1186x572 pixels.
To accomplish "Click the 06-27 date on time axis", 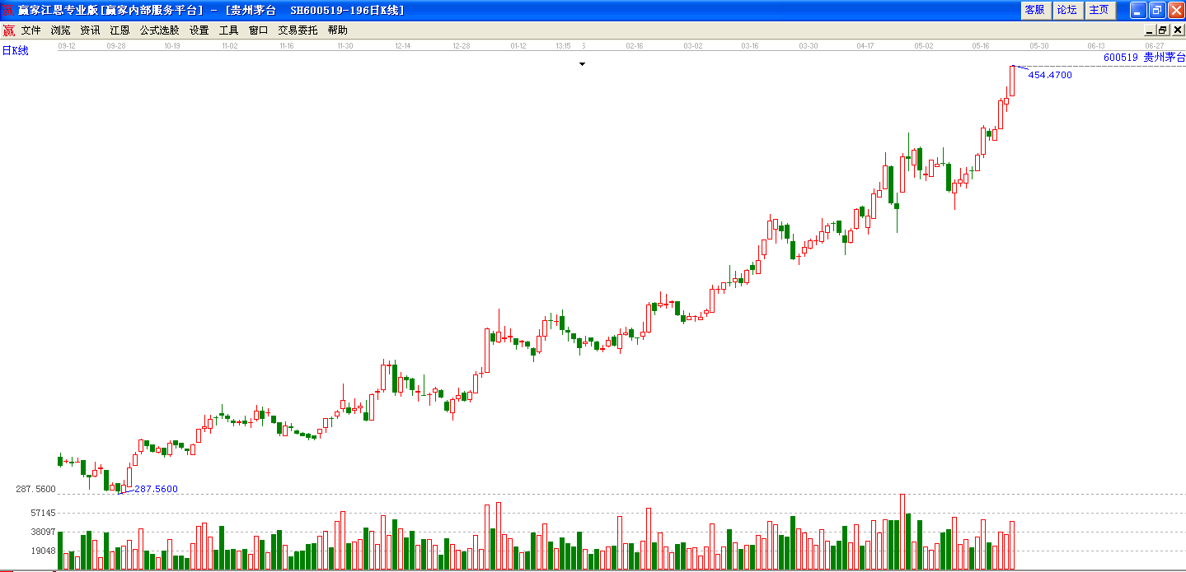I will pyautogui.click(x=1155, y=46).
